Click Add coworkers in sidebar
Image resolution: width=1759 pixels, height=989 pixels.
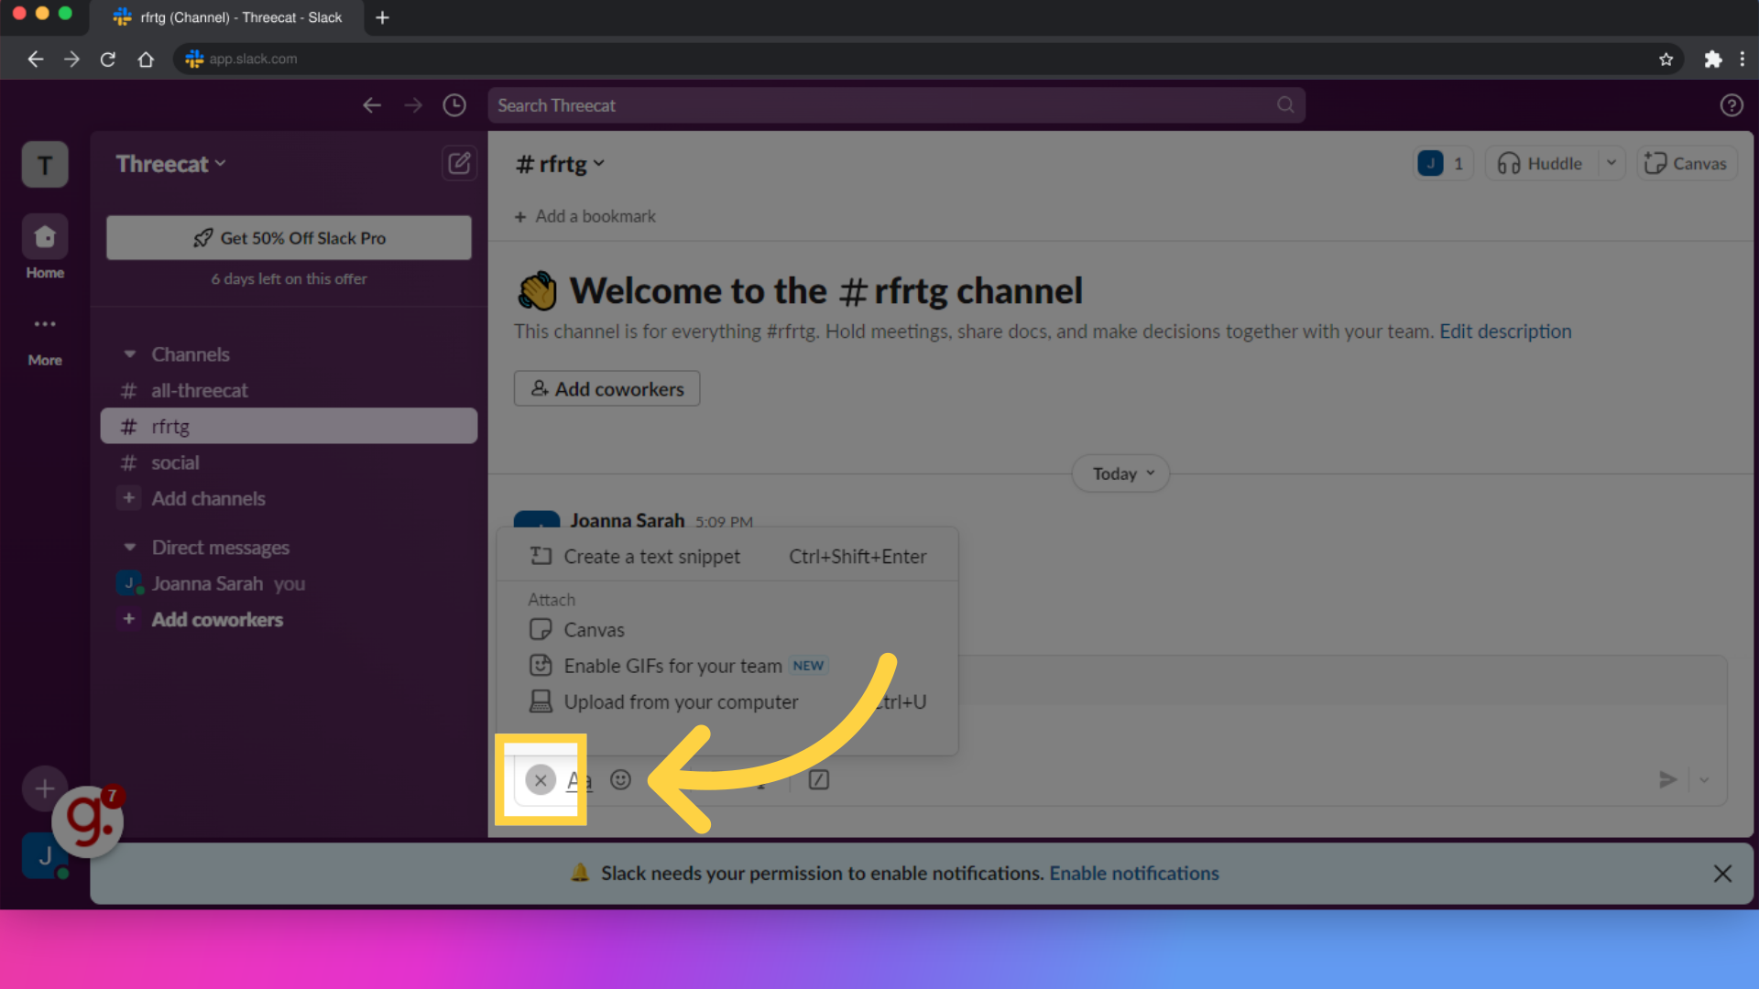(x=289, y=620)
